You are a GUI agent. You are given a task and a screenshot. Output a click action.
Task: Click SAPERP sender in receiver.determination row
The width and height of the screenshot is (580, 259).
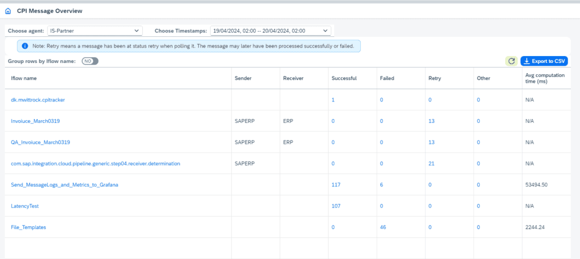click(244, 164)
